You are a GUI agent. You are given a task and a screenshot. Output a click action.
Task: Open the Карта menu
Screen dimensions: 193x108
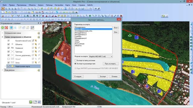click(x=68, y=5)
